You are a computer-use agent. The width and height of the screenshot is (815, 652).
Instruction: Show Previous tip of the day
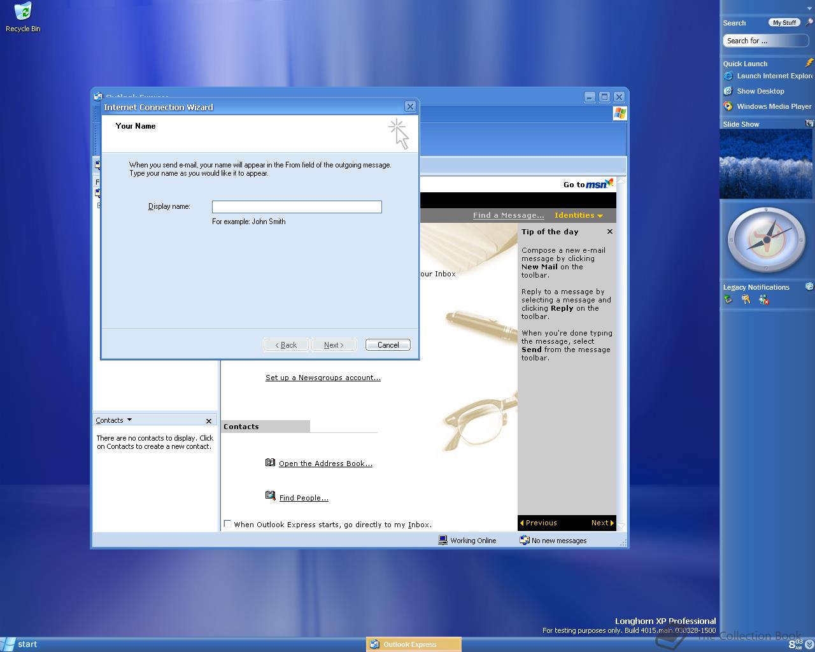539,523
